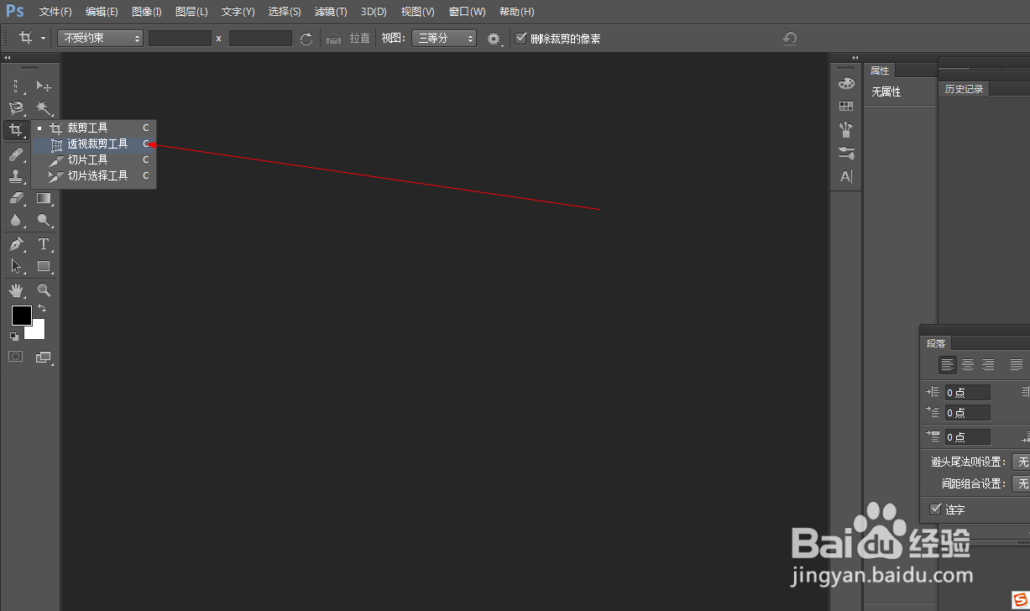Set center-align paragraph text
The width and height of the screenshot is (1030, 611).
pos(968,365)
